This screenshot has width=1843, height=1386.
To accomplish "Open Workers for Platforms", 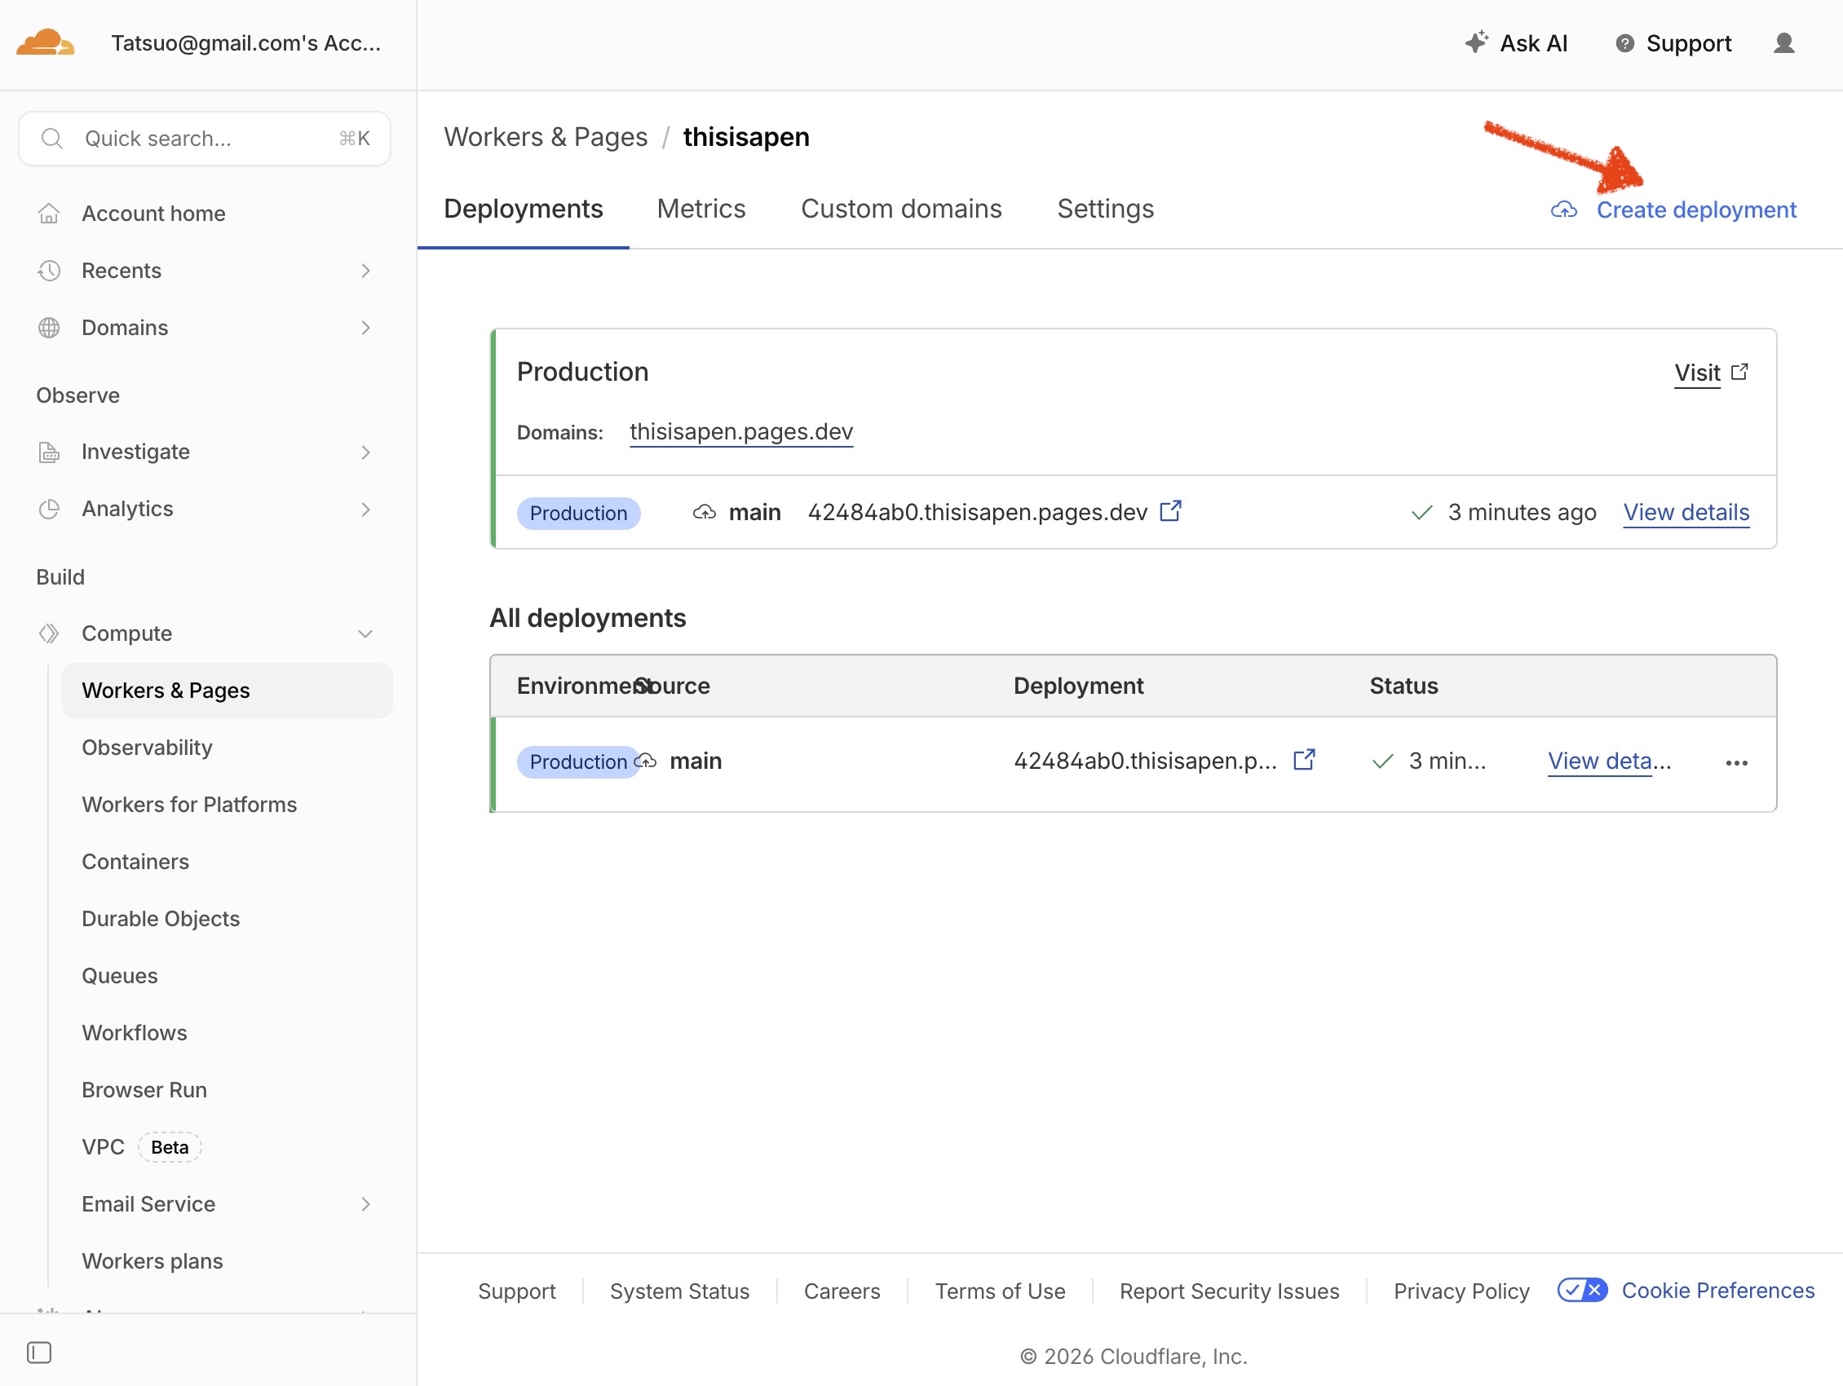I will click(189, 805).
